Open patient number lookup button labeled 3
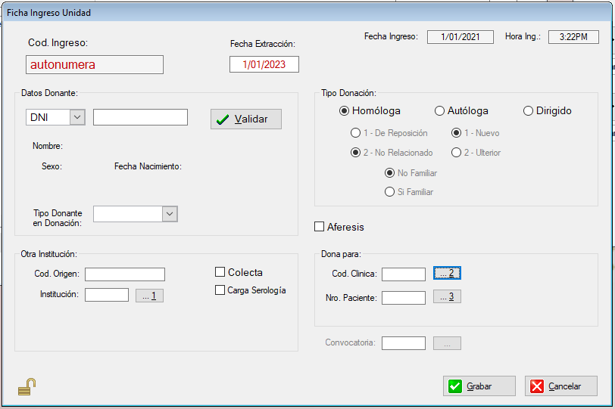The image size is (615, 409). (447, 297)
